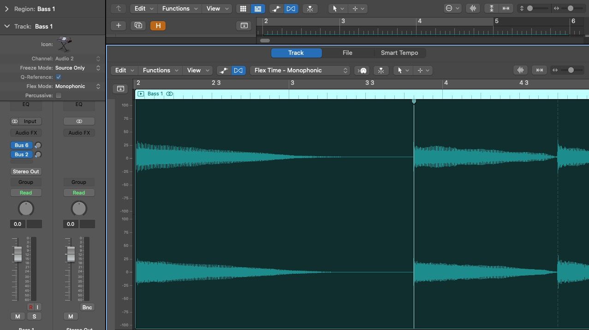Click the Add Tracks plus icon
The image size is (589, 330).
coord(118,25)
